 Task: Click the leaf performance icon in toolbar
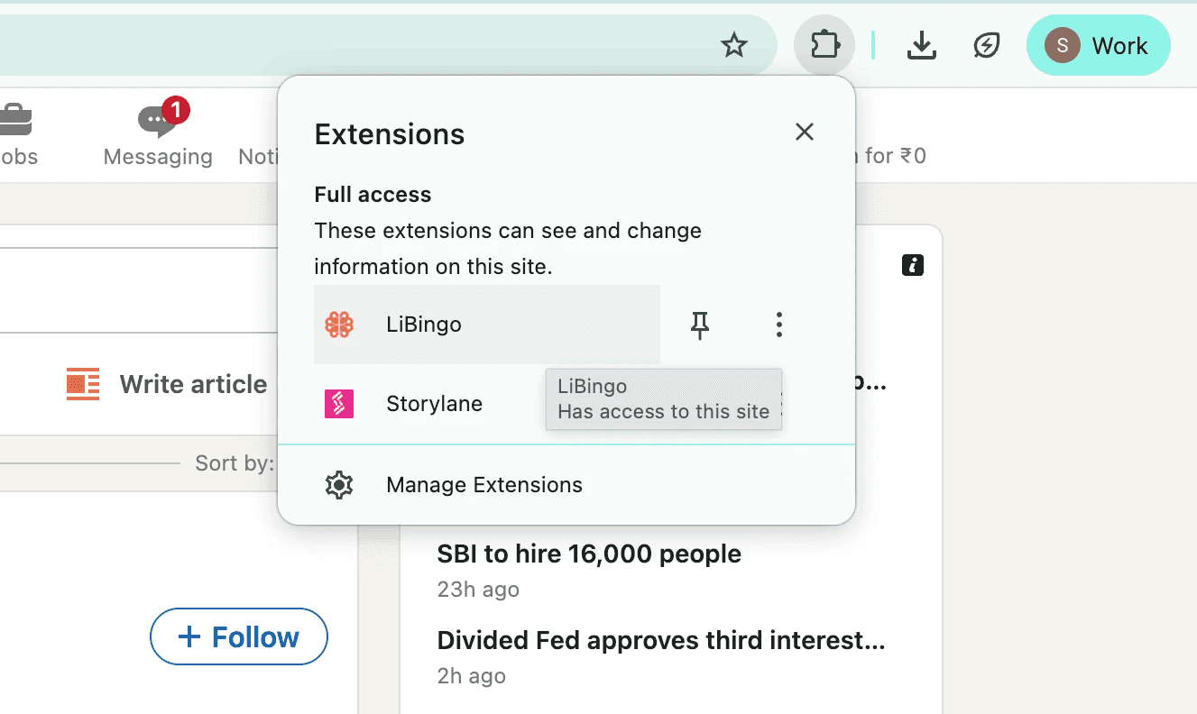(x=987, y=45)
